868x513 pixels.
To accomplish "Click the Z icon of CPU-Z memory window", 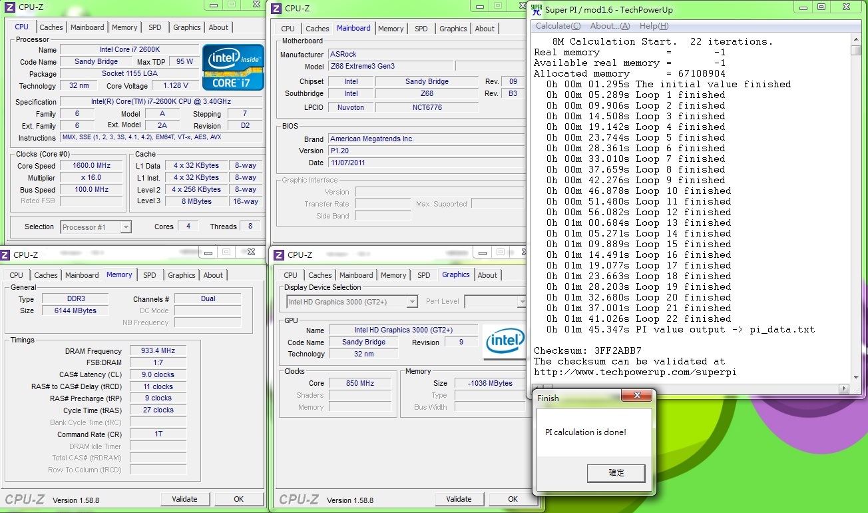I will (x=5, y=255).
